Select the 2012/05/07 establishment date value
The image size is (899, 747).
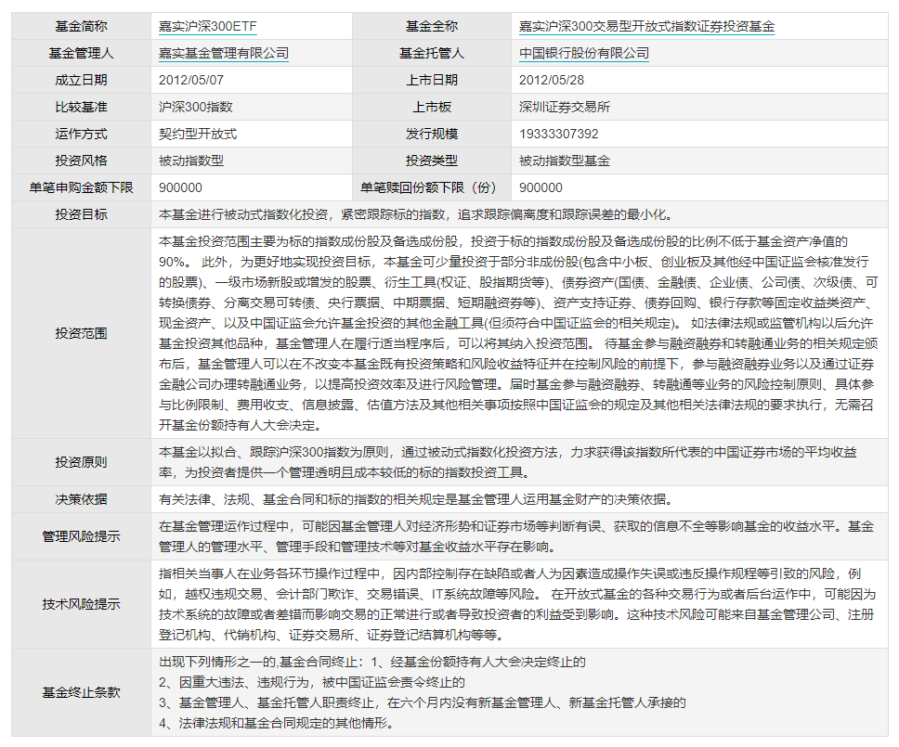click(x=191, y=80)
